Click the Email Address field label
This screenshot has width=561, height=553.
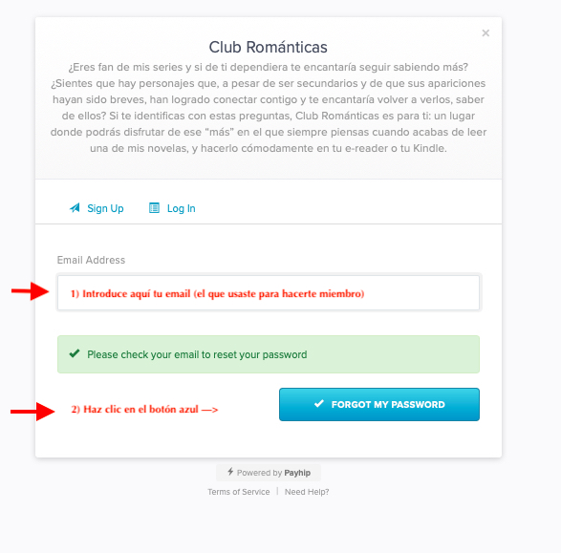pyautogui.click(x=91, y=260)
